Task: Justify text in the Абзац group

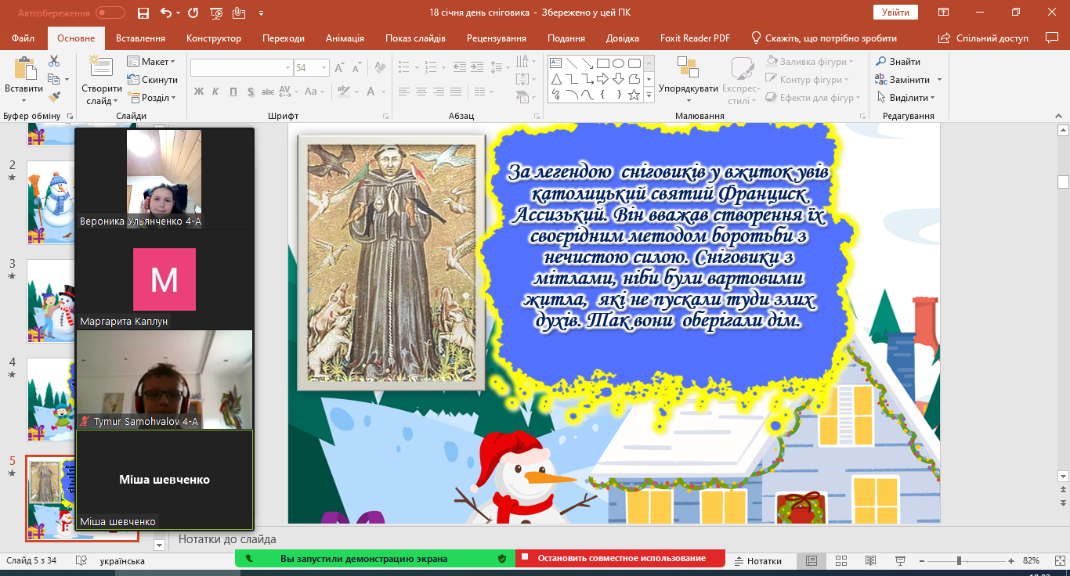Action: click(457, 92)
